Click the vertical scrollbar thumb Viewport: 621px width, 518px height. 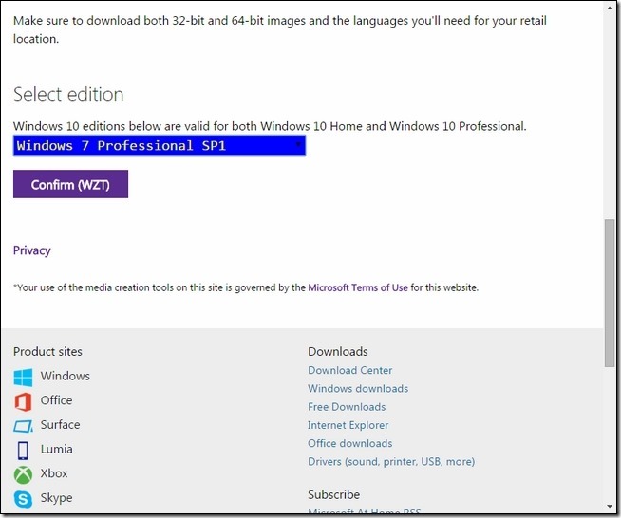[x=610, y=293]
